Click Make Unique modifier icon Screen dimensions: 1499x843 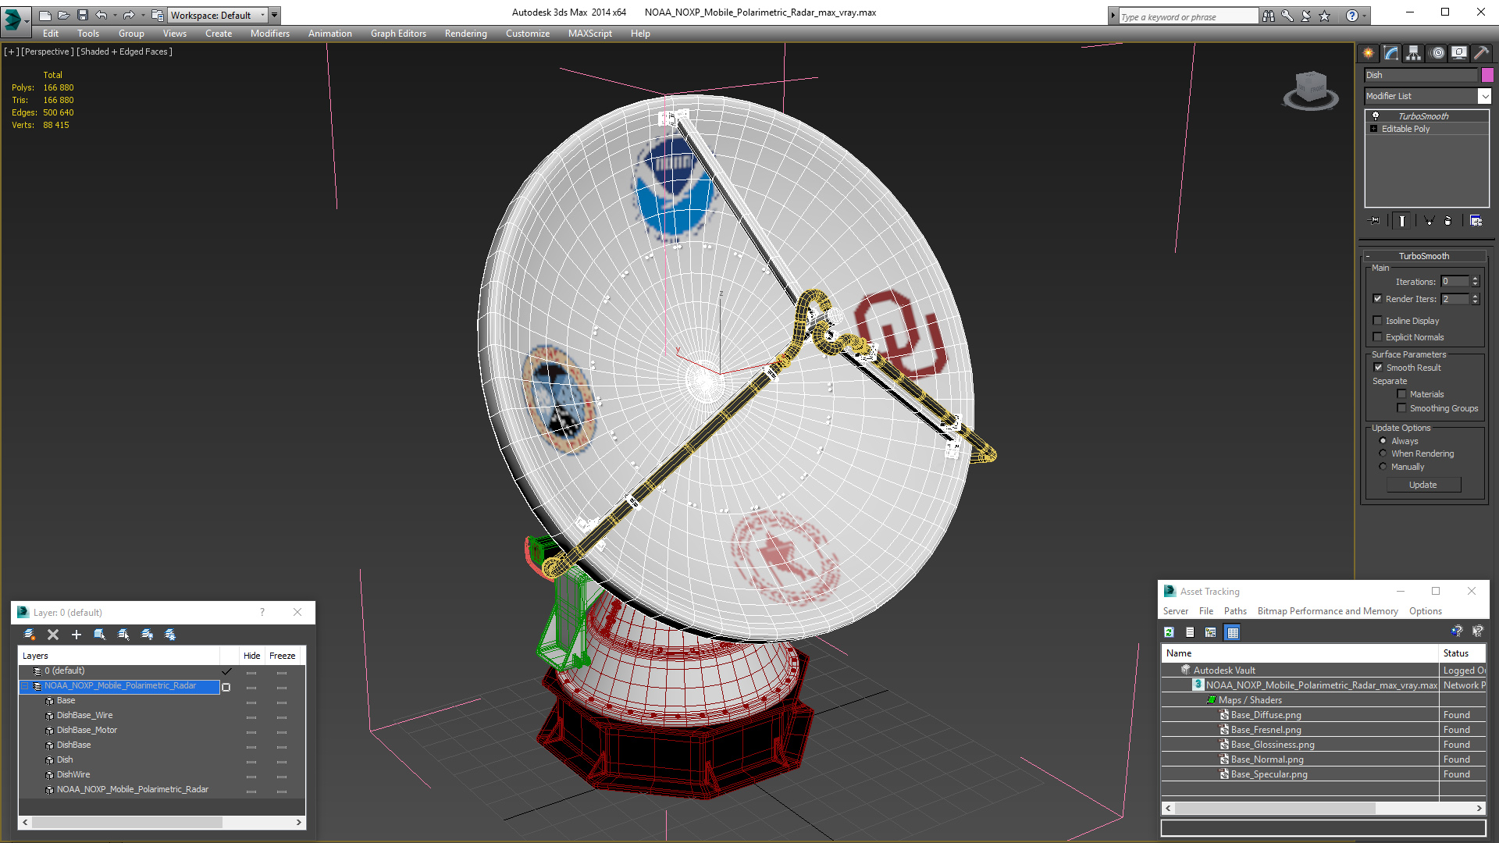click(1429, 221)
